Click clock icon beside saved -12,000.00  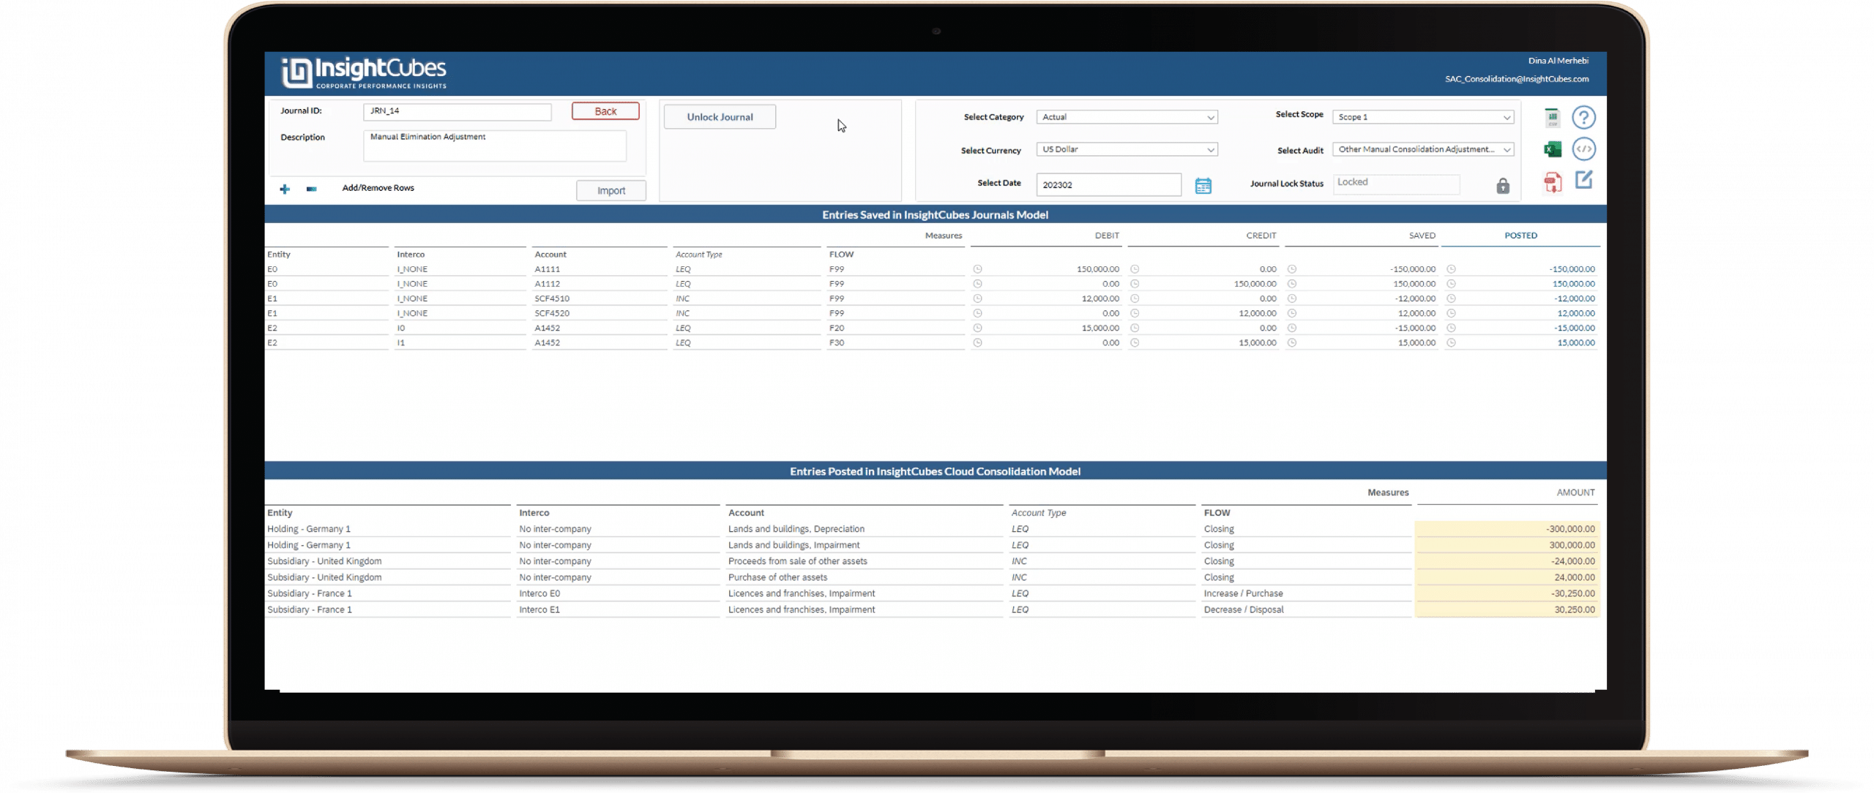(1292, 298)
